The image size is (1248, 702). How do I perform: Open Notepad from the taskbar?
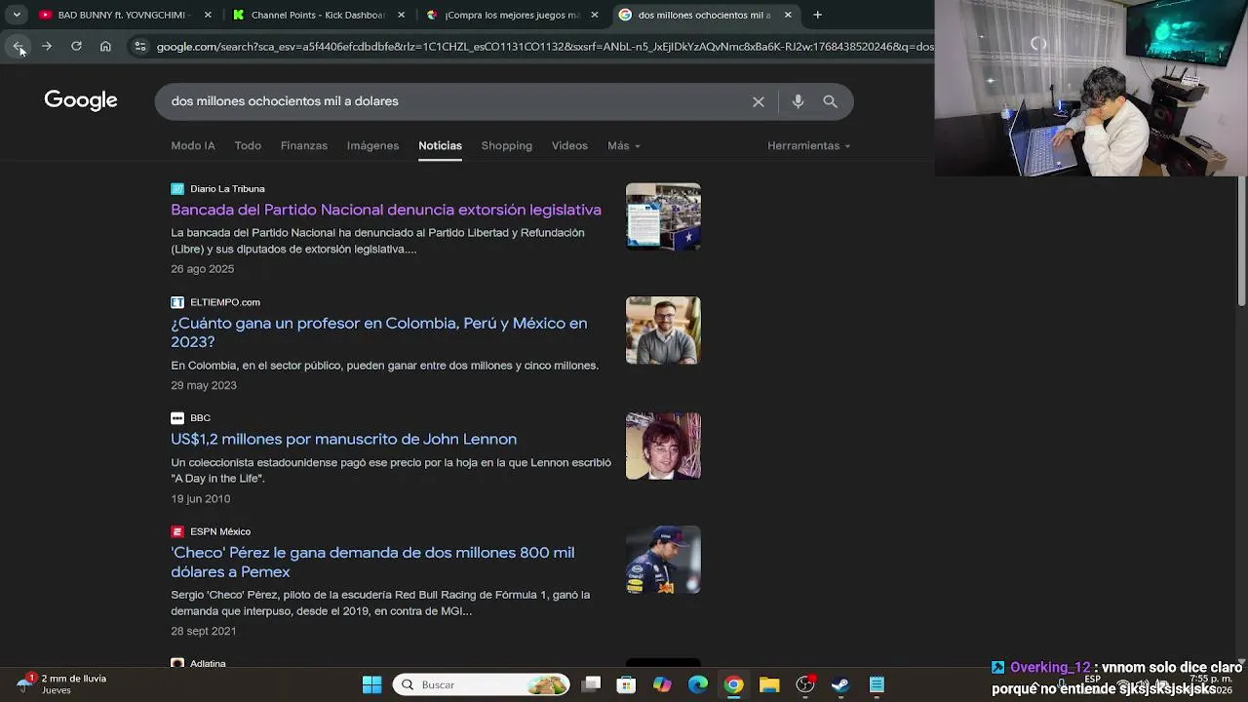[x=877, y=684]
